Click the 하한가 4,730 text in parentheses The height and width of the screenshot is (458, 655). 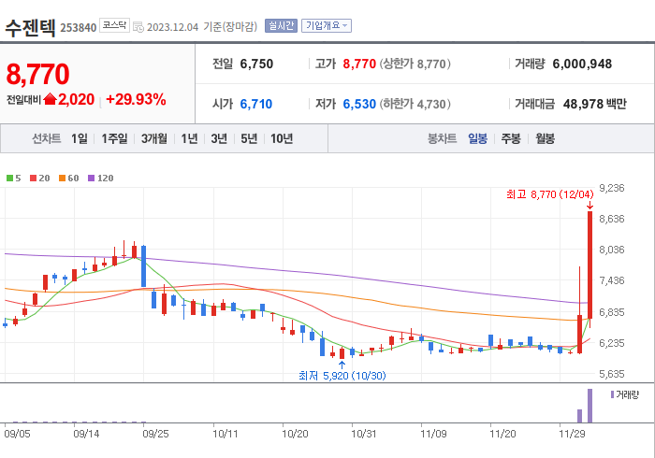click(415, 104)
